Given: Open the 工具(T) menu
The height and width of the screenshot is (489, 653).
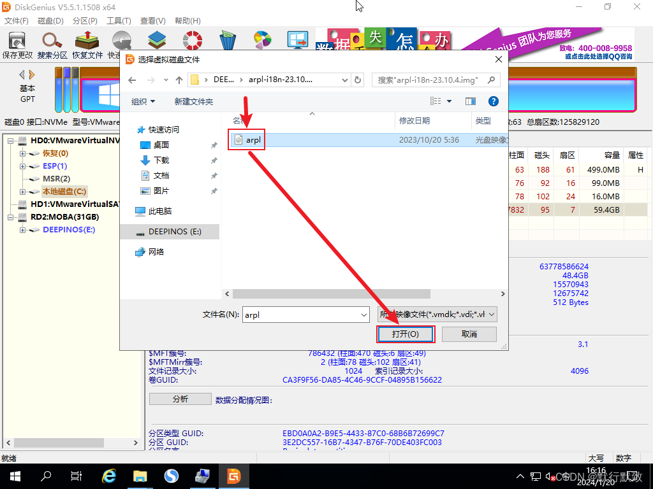Looking at the screenshot, I should 119,21.
